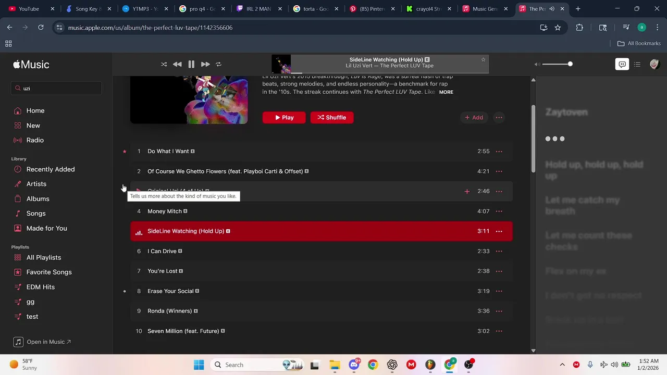Toggle repeat mode in player
Viewport: 667px width, 375px height.
point(219,64)
